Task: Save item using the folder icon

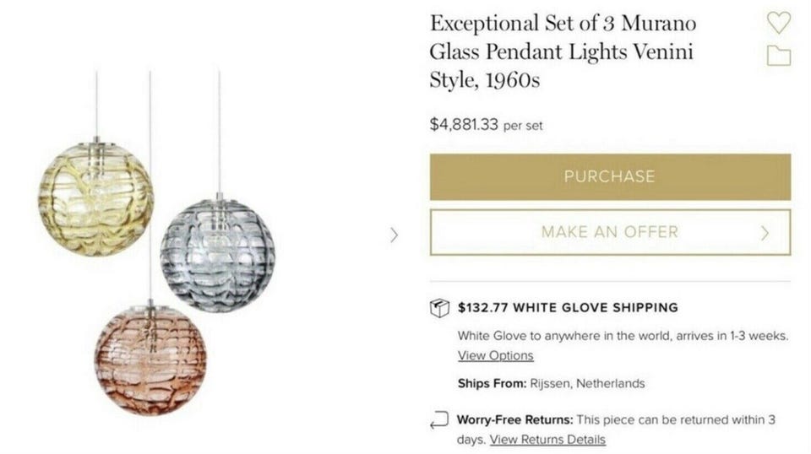Action: [x=778, y=56]
